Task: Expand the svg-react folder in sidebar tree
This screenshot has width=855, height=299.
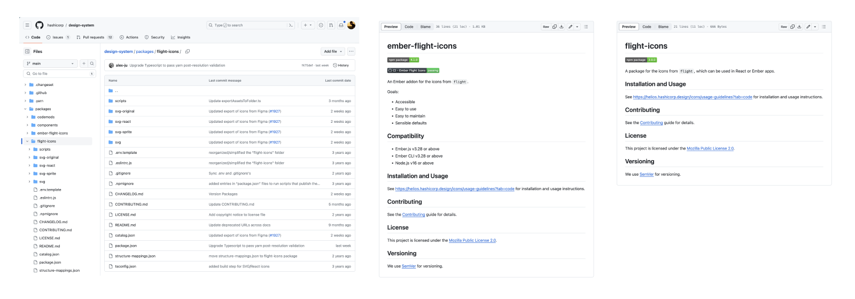Action: coord(29,166)
